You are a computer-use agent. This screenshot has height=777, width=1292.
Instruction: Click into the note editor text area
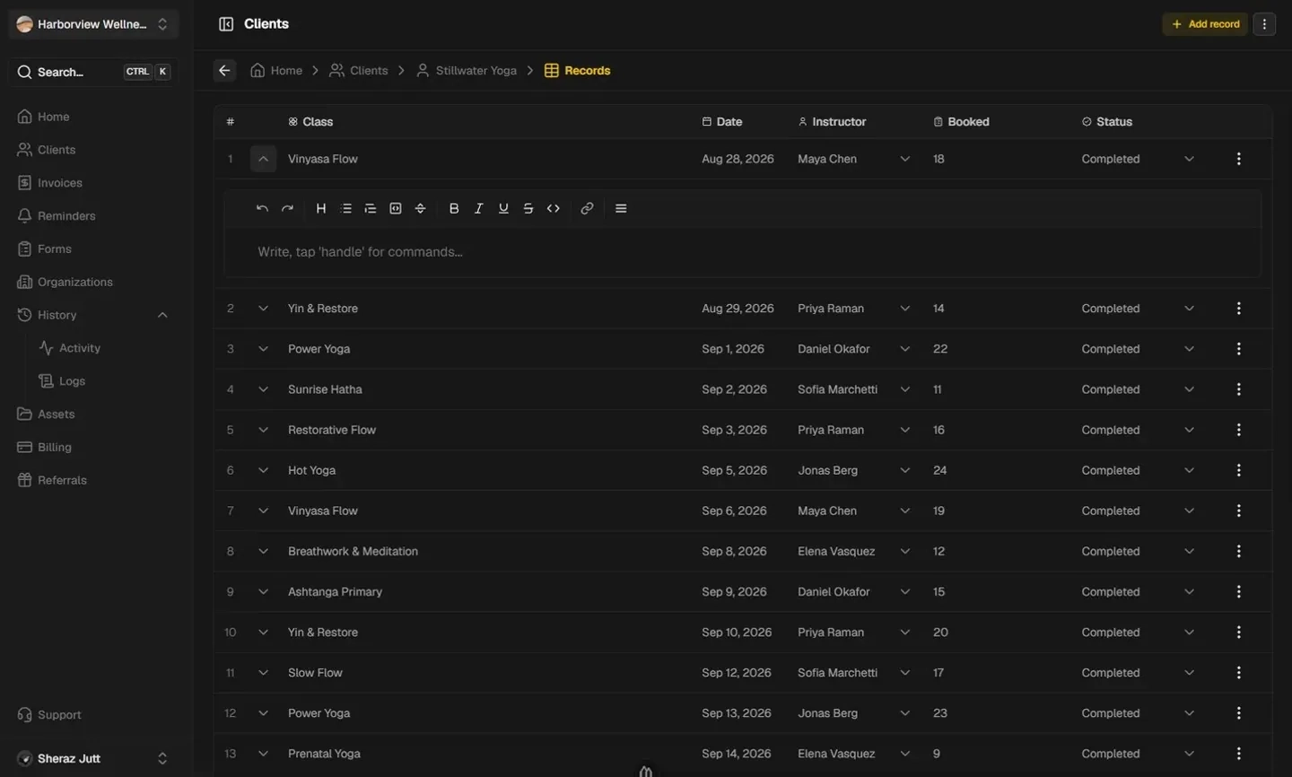point(742,252)
